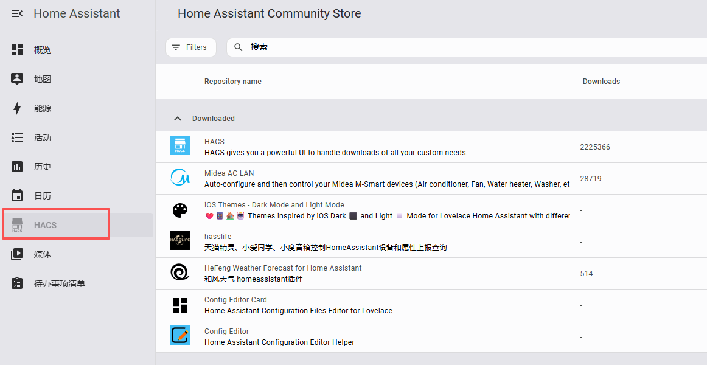Select 概览 in the sidebar
Viewport: 707px width, 365px height.
[43, 50]
